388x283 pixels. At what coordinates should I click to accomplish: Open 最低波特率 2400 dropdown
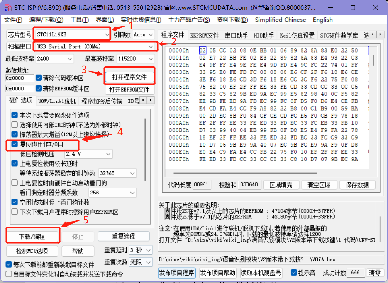pos(54,59)
